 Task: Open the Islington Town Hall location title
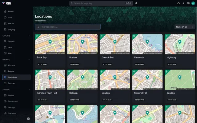[47, 93]
